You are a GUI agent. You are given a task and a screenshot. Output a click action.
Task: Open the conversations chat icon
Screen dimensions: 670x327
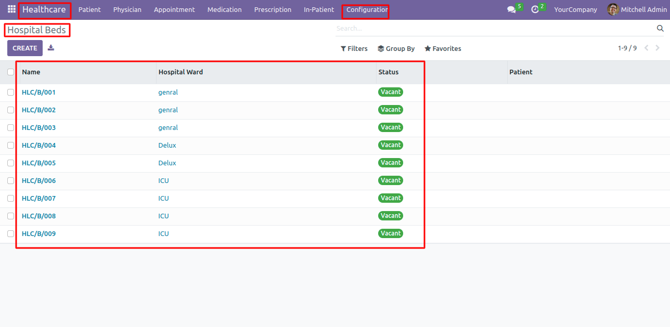pos(511,10)
